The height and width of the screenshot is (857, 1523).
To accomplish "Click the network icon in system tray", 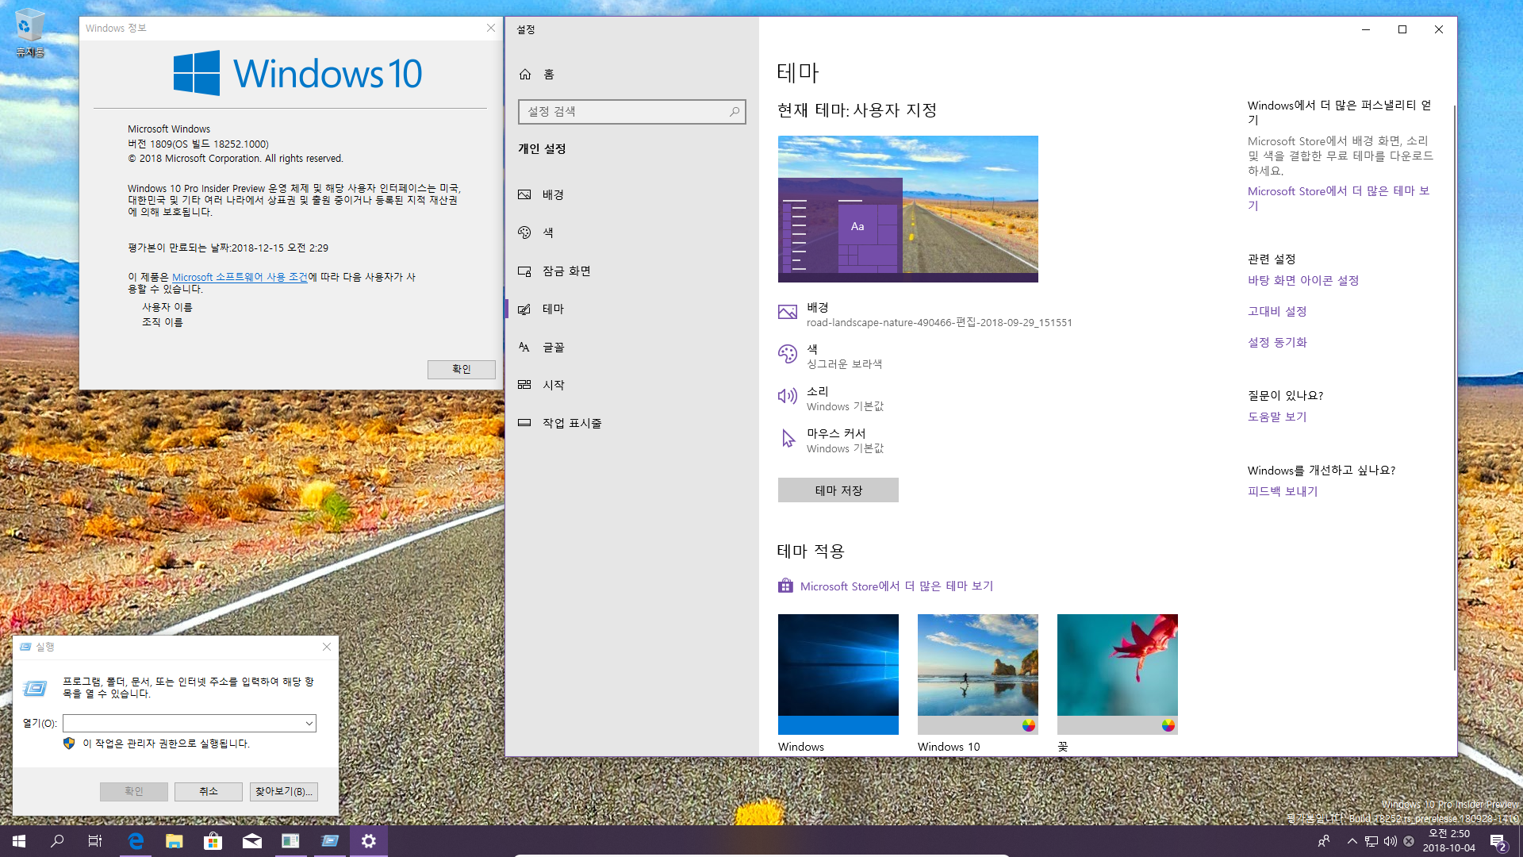I will 1371,841.
